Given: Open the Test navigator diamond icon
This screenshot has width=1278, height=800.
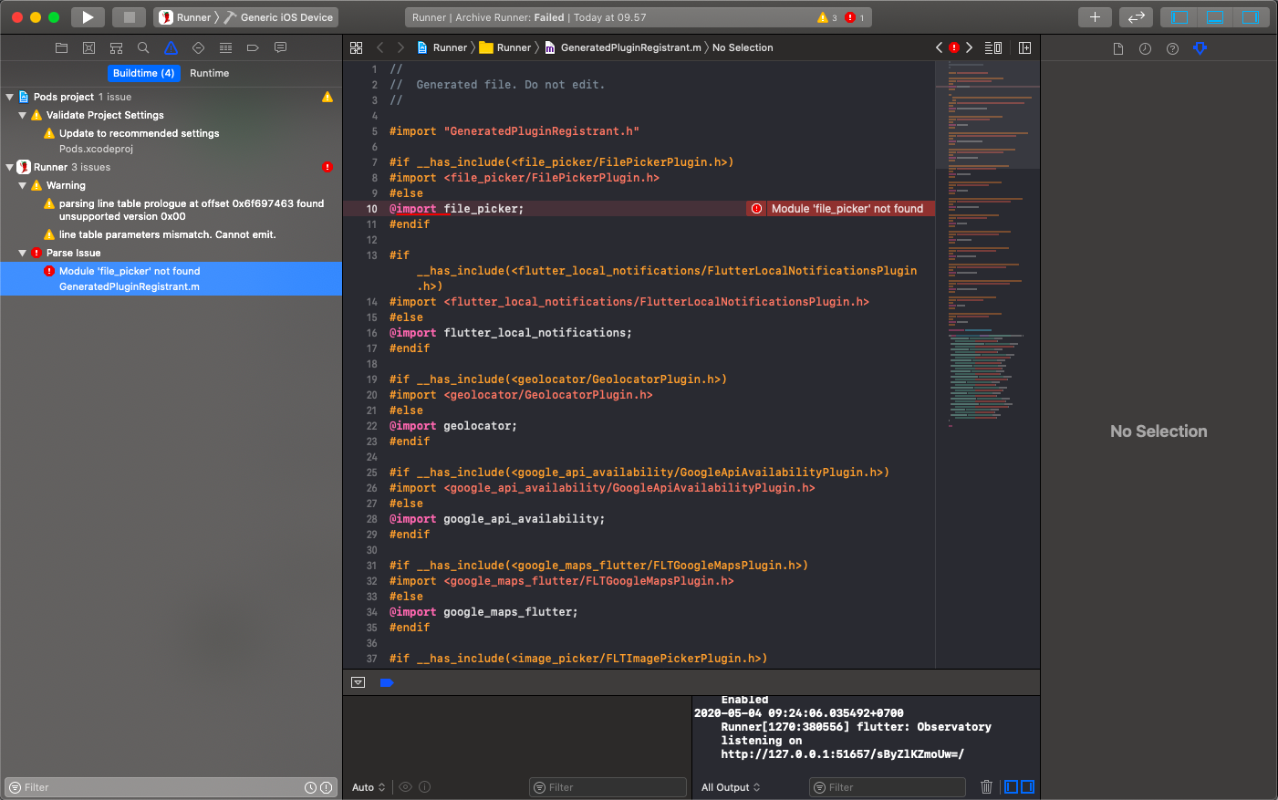Looking at the screenshot, I should tap(197, 47).
